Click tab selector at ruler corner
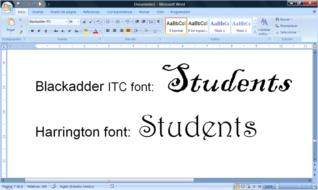Image resolution: width=318 pixels, height=190 pixels. pos(4,47)
